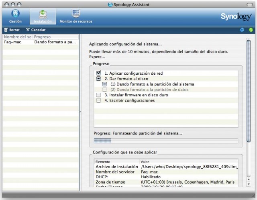Click the Borrar trash icon
The image size is (257, 200).
[x=6, y=30]
